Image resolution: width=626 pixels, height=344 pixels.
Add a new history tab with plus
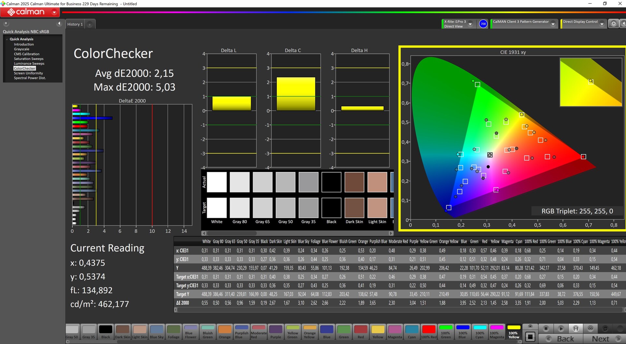point(90,24)
